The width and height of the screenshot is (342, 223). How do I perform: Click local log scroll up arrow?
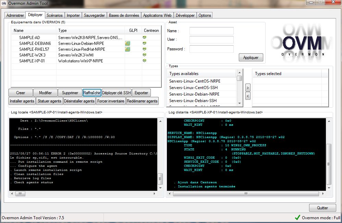160,121
